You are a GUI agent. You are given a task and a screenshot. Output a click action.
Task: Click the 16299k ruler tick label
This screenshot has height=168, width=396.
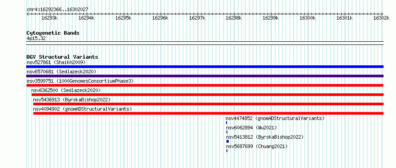[271, 18]
